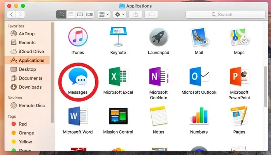Open Documents in the sidebar
The width and height of the screenshot is (271, 155).
[27, 78]
